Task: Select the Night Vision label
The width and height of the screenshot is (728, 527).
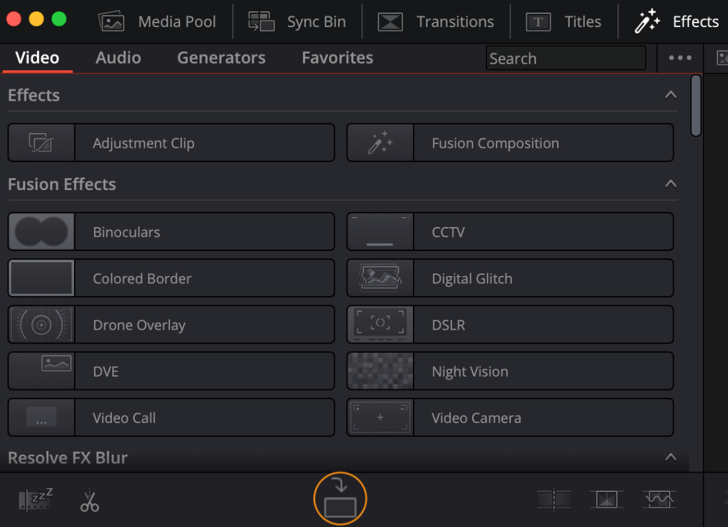Action: 470,371
